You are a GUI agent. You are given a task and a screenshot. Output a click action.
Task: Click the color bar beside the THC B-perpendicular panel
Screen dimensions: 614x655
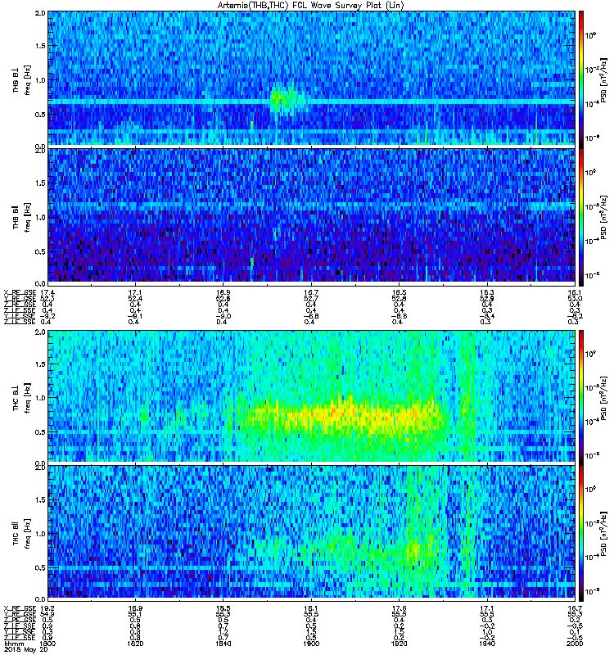point(580,398)
